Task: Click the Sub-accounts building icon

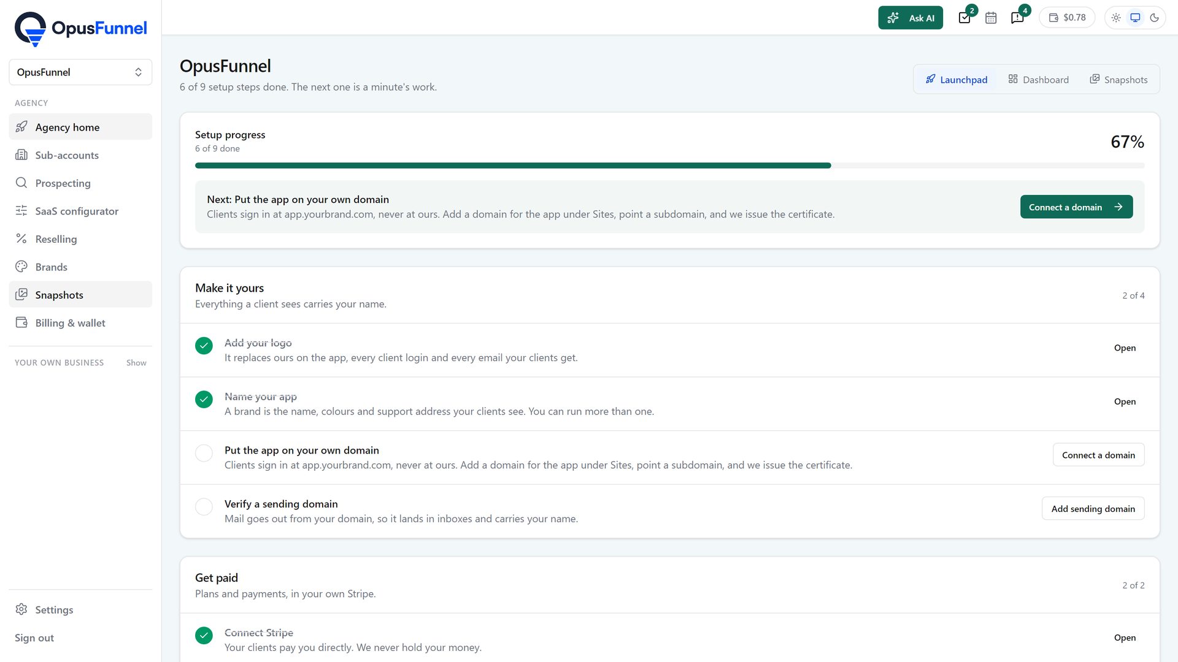Action: [21, 155]
